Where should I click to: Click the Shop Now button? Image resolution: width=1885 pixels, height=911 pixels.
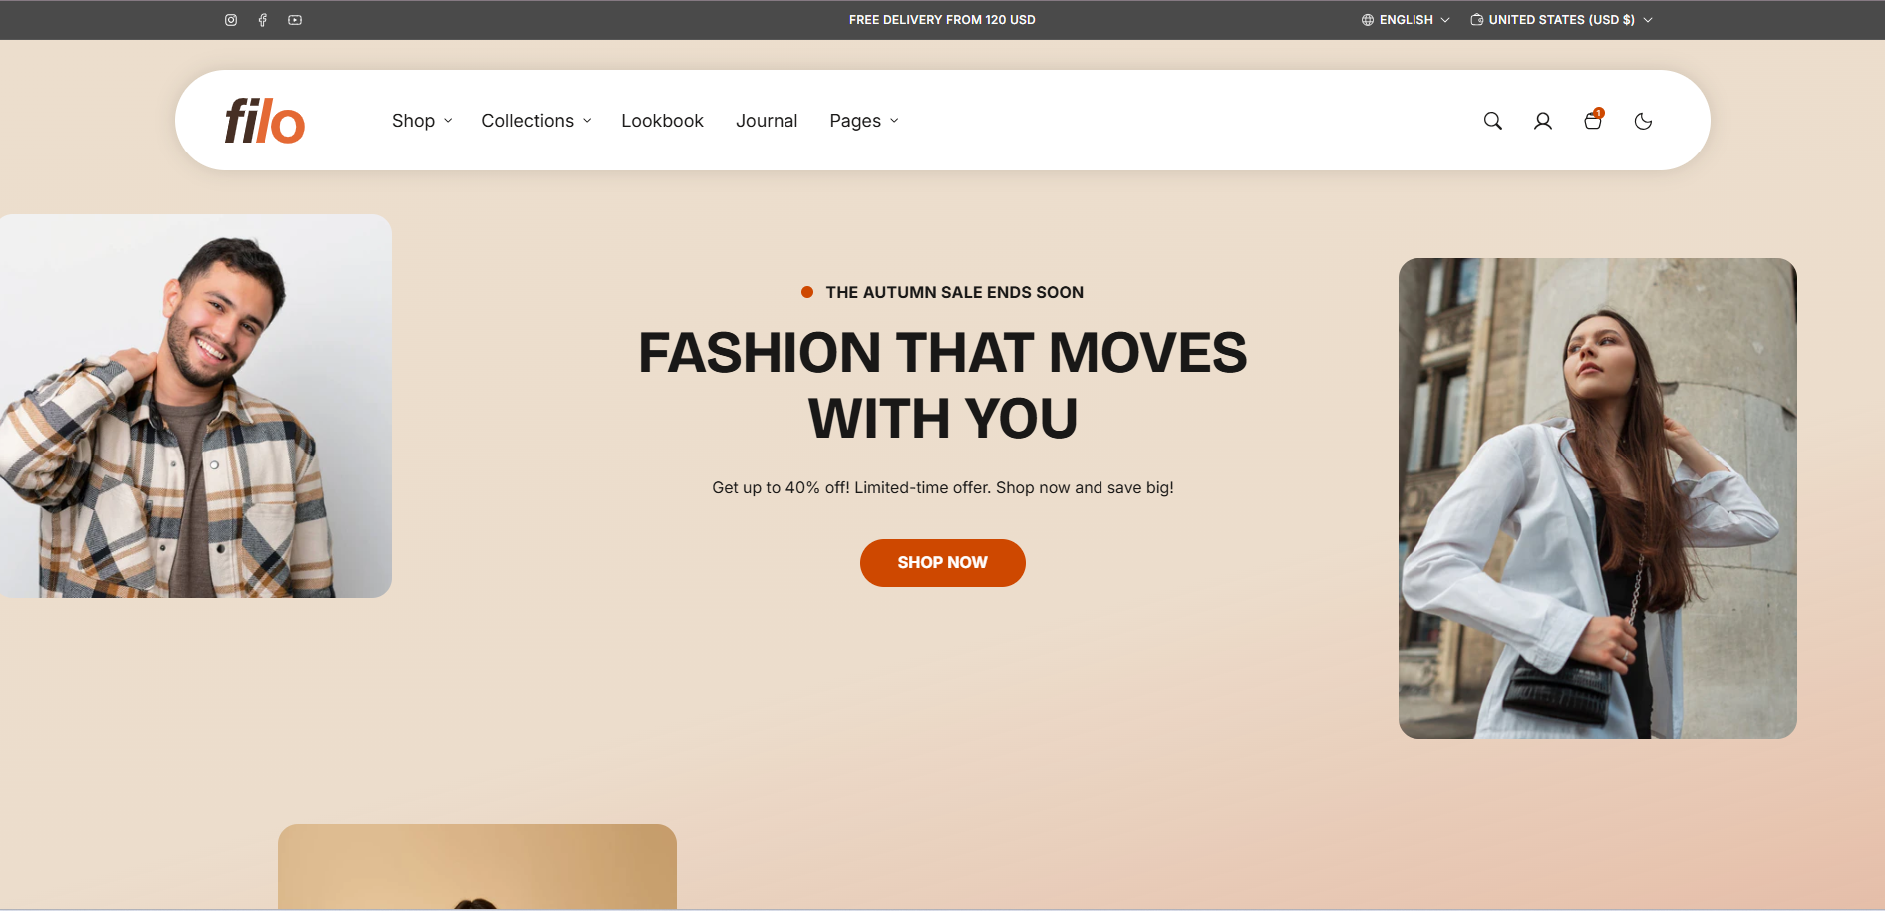[x=942, y=563]
